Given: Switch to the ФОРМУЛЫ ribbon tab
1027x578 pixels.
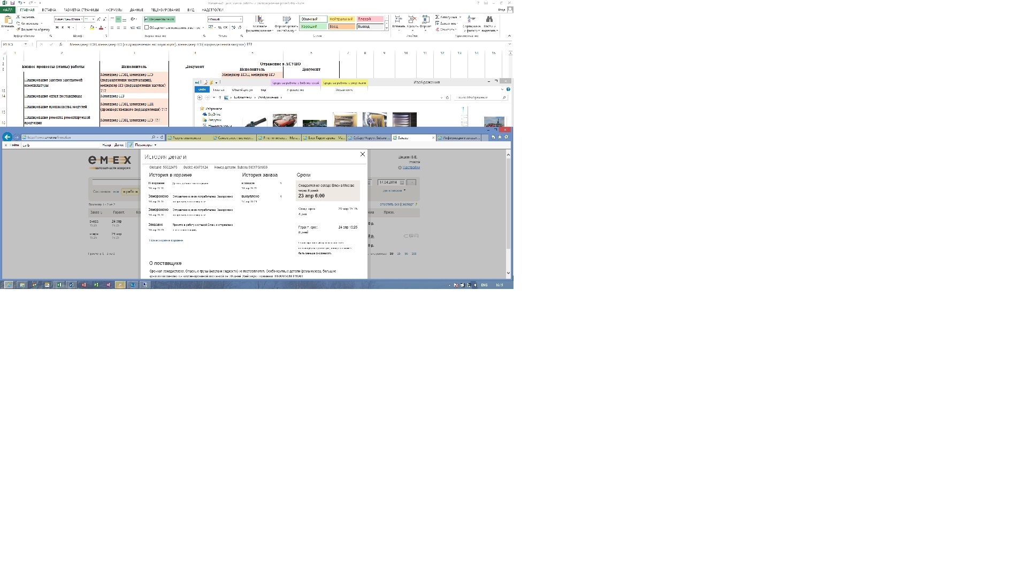Looking at the screenshot, I should click(x=113, y=10).
